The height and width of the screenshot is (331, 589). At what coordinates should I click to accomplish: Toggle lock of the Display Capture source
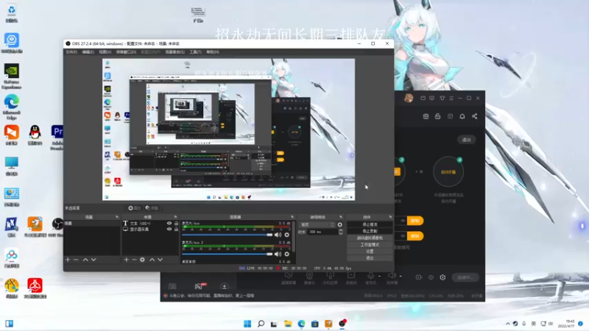(x=176, y=229)
